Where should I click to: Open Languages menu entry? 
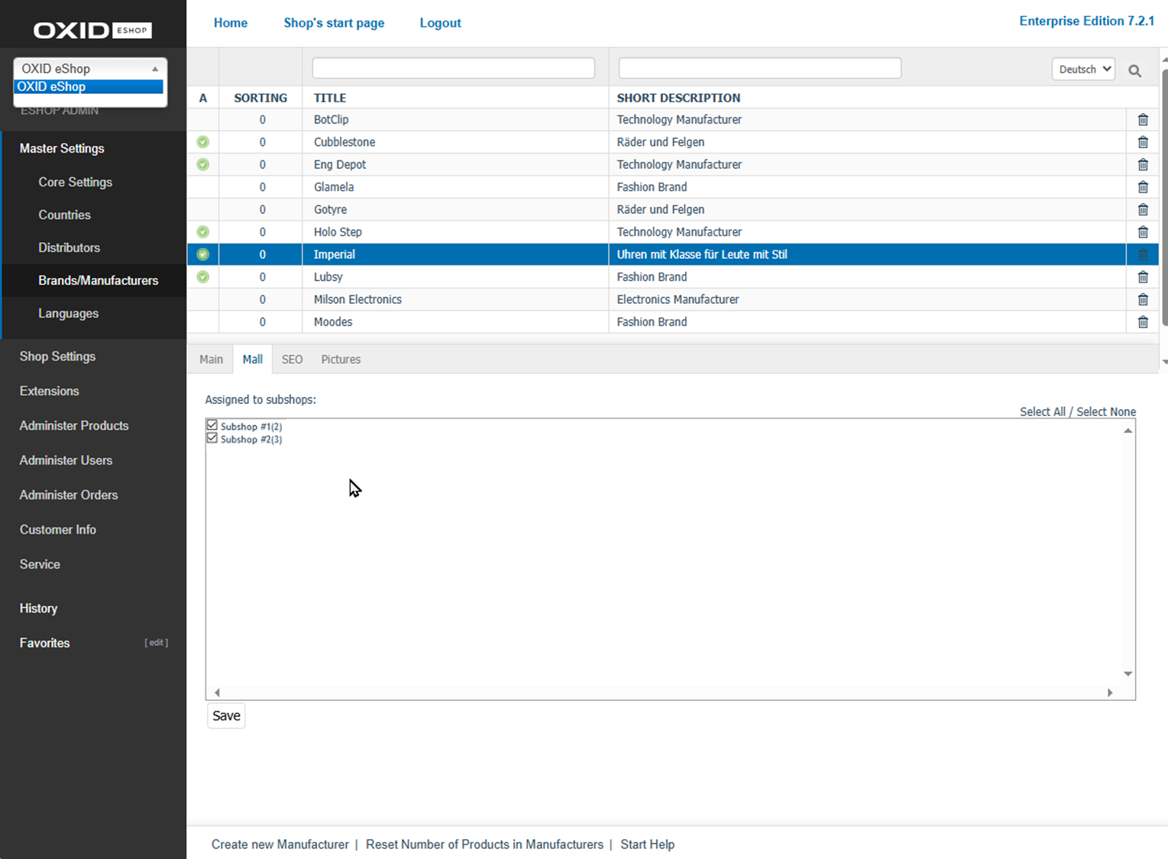pos(69,314)
